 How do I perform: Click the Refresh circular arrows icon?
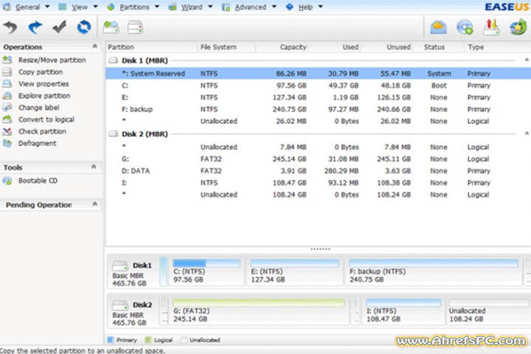click(x=83, y=27)
